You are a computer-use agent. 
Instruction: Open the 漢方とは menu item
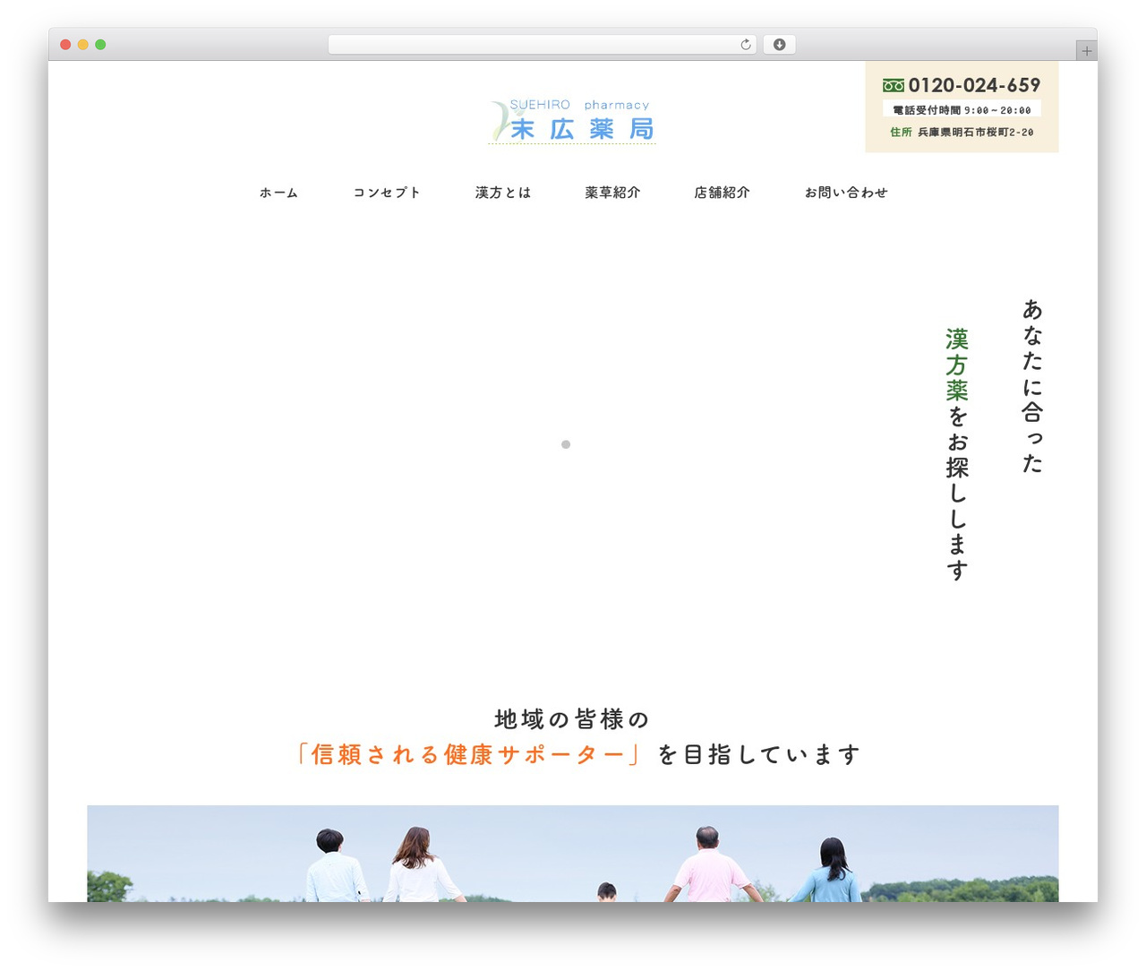coord(503,193)
